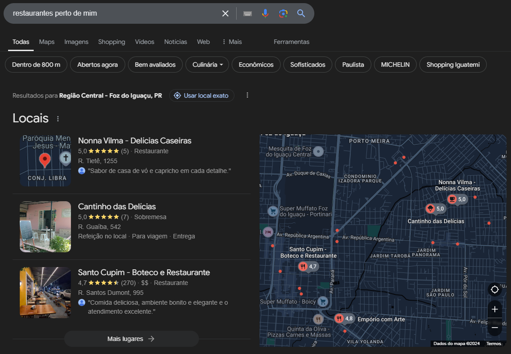Zoom out on the map

coord(495,328)
